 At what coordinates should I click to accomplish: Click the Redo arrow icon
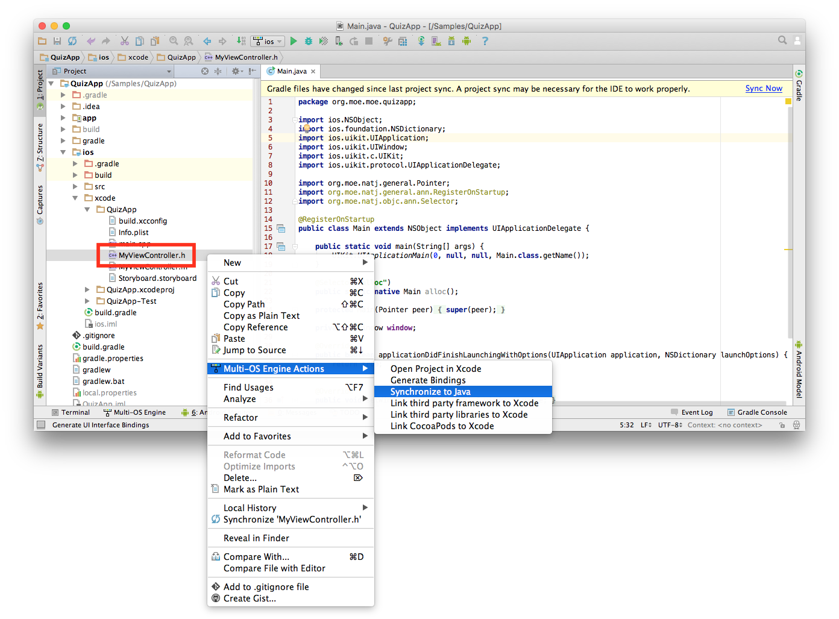[x=106, y=41]
